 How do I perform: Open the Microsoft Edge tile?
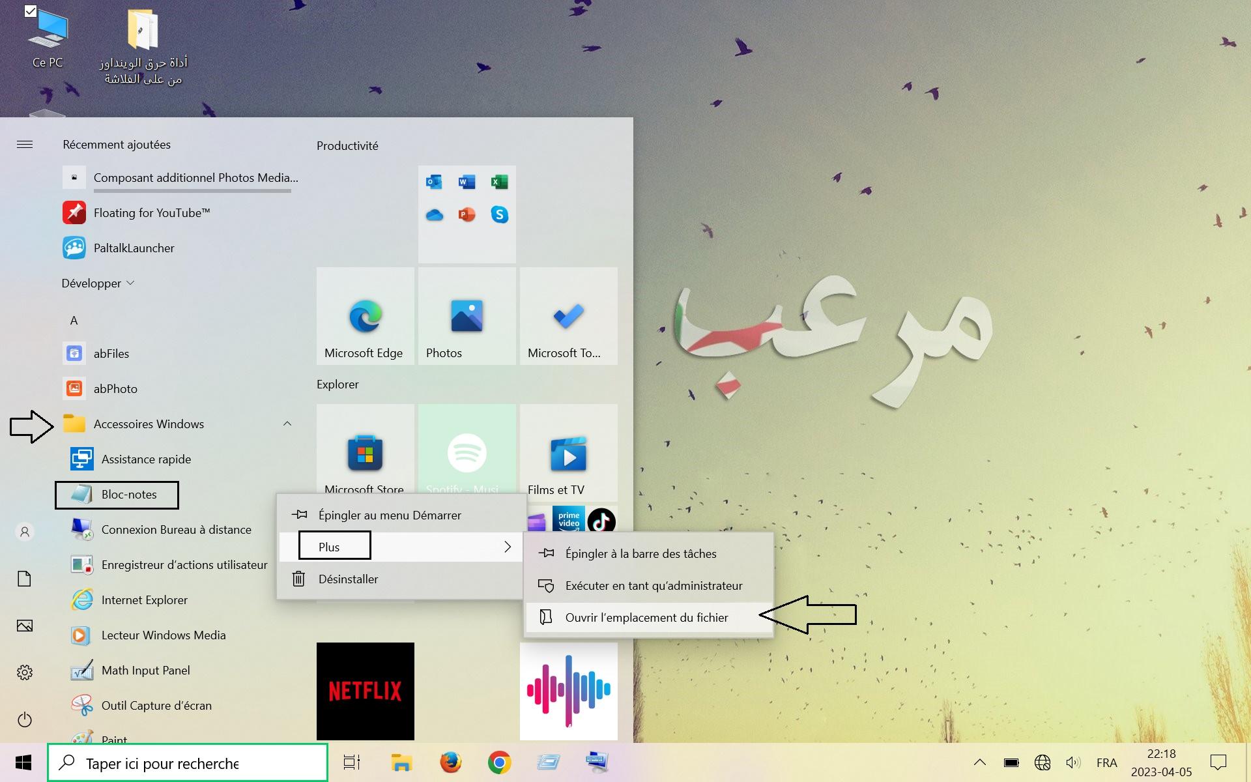[366, 316]
